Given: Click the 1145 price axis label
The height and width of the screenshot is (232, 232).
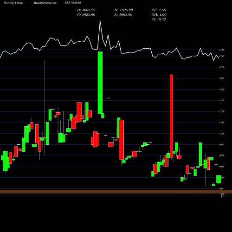Looking at the screenshot, I should point(222,122).
